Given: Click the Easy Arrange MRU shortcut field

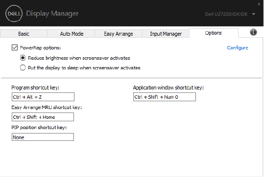Looking at the screenshot, I should coord(43,117).
